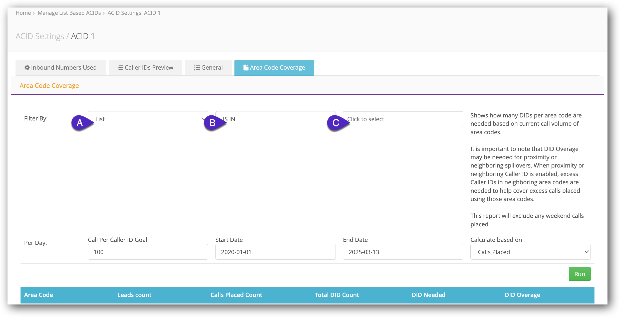Sort by Leads count column header
Image resolution: width=620 pixels, height=317 pixels.
point(134,295)
